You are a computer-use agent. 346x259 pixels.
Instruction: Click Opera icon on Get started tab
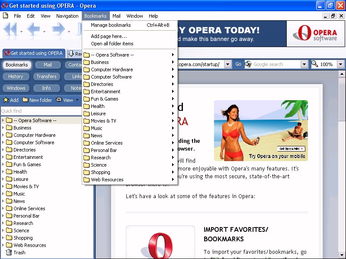7,53
